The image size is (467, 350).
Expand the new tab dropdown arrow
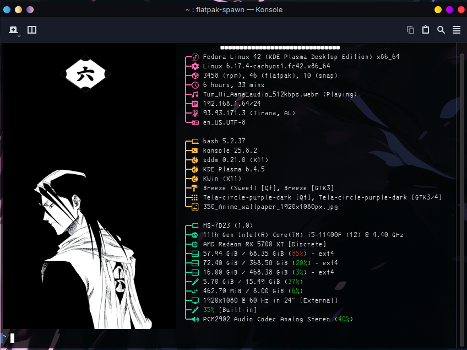19,36
